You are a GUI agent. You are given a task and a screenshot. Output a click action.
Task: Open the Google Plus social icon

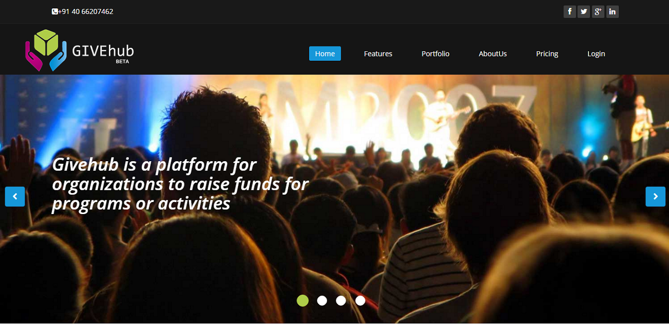[598, 12]
